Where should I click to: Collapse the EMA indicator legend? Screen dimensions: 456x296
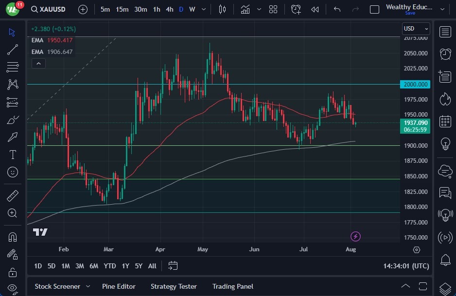(38, 63)
